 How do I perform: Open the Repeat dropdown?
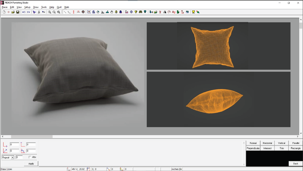(13, 157)
